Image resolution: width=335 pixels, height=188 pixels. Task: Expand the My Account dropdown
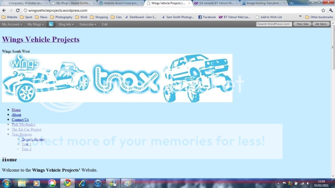coord(12,24)
